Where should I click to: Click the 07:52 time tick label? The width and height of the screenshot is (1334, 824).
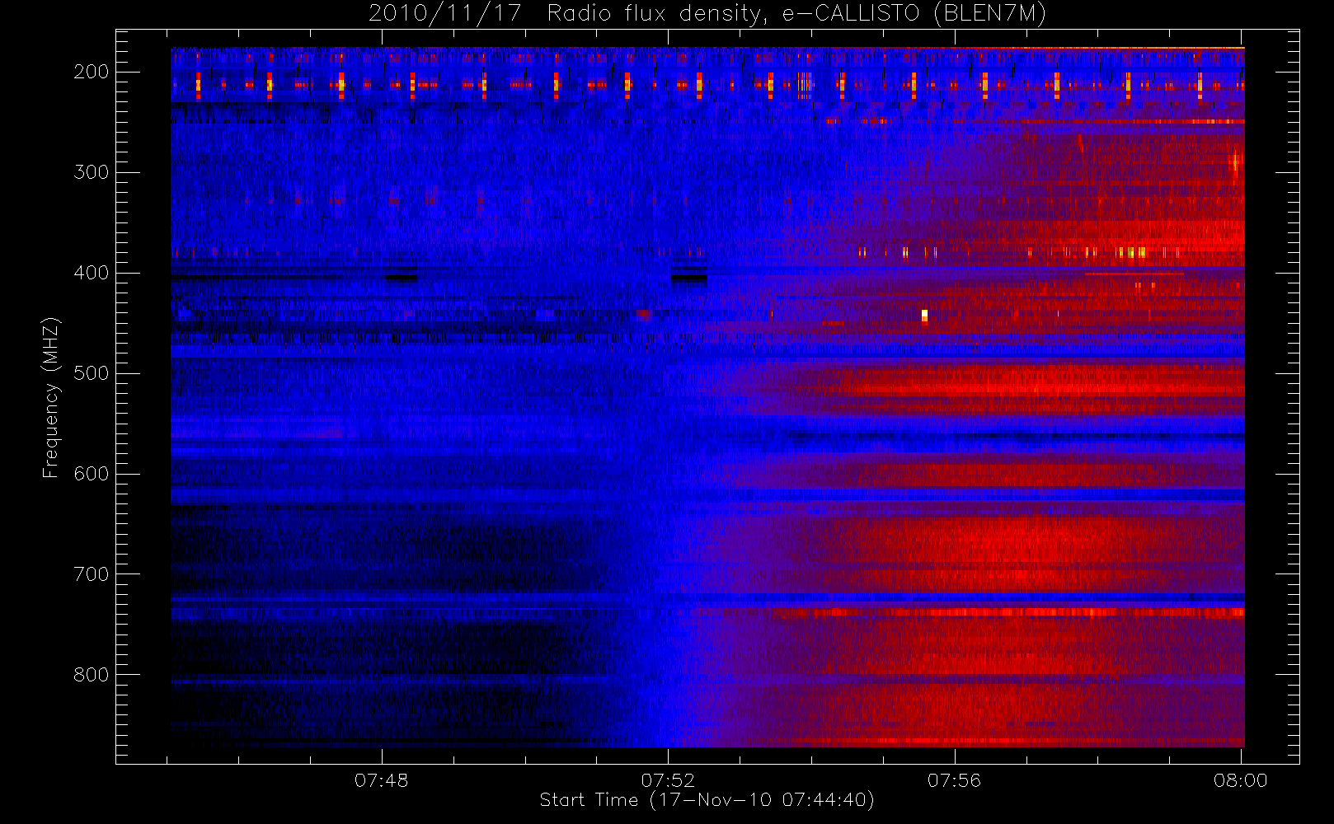coord(668,780)
